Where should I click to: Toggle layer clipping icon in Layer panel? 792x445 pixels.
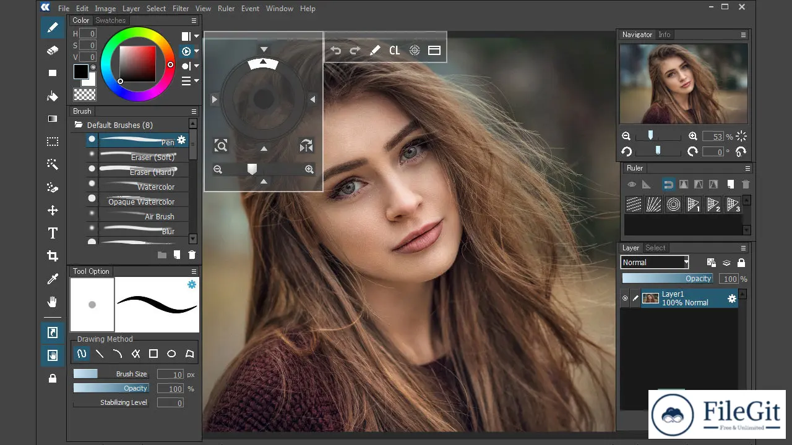pyautogui.click(x=726, y=263)
